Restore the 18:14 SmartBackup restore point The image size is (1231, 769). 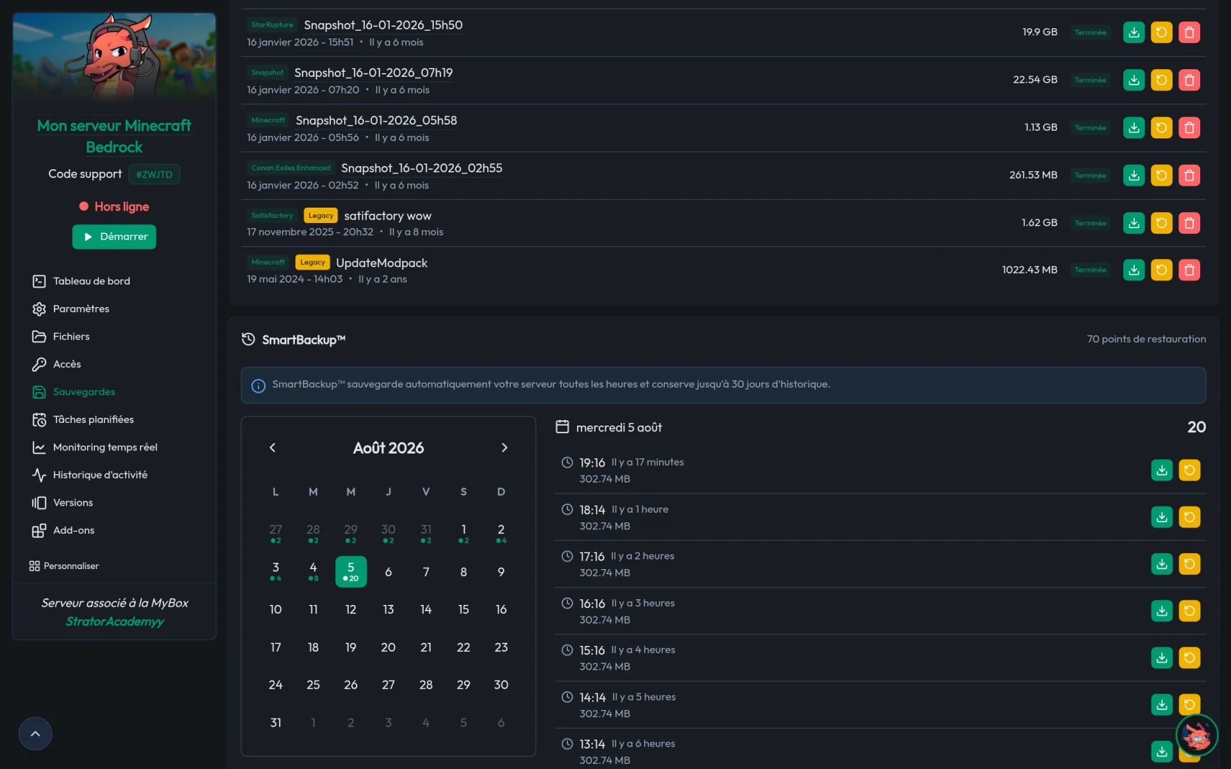click(x=1189, y=517)
